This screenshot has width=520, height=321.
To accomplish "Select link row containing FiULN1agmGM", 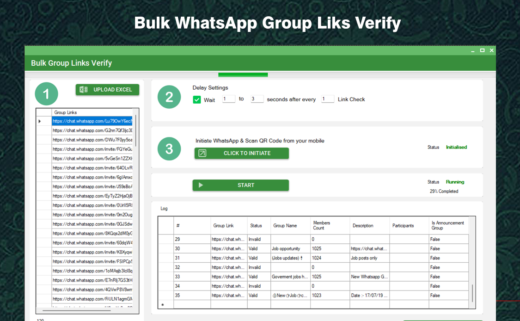I will click(x=92, y=299).
